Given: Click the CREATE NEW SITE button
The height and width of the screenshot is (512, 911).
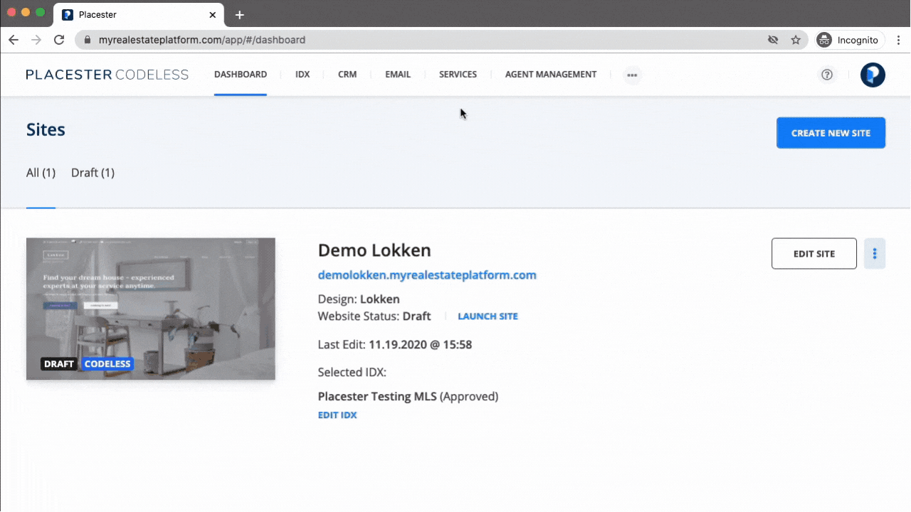Looking at the screenshot, I should 831,132.
